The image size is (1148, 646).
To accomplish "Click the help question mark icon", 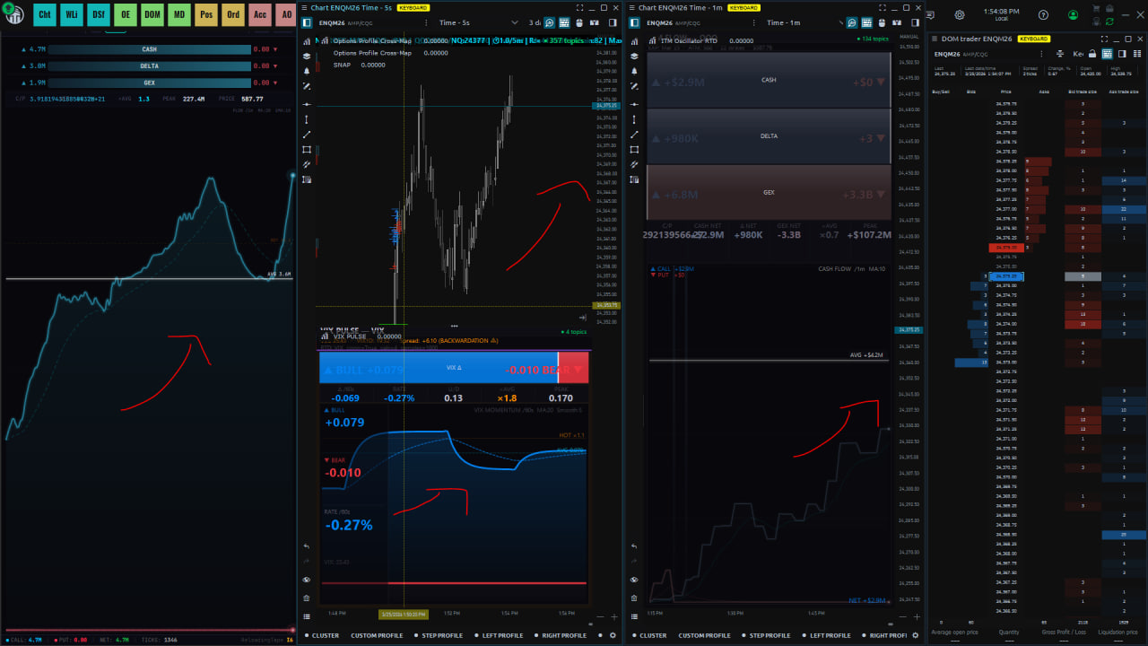I will pyautogui.click(x=1043, y=14).
